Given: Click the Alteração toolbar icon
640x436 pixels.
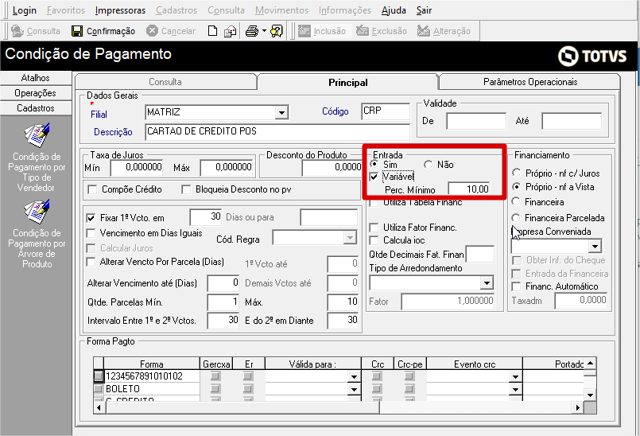Looking at the screenshot, I should click(424, 31).
